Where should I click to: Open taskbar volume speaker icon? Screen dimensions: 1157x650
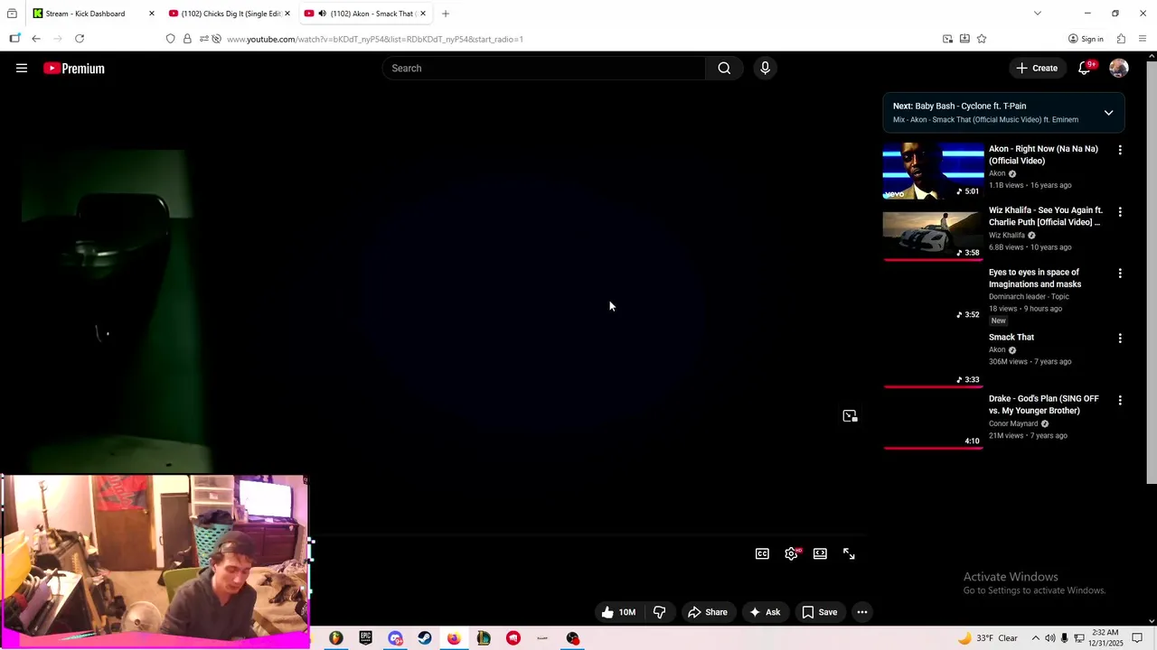1050,638
